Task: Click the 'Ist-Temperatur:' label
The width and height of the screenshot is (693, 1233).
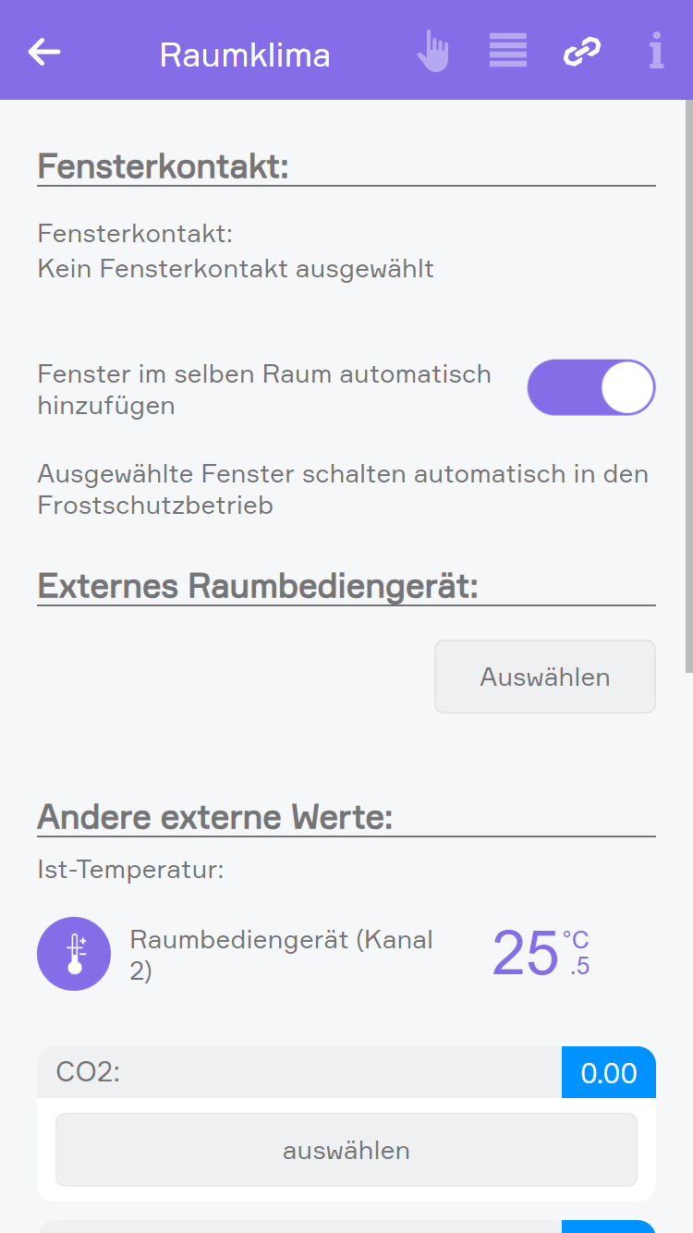Action: click(130, 870)
